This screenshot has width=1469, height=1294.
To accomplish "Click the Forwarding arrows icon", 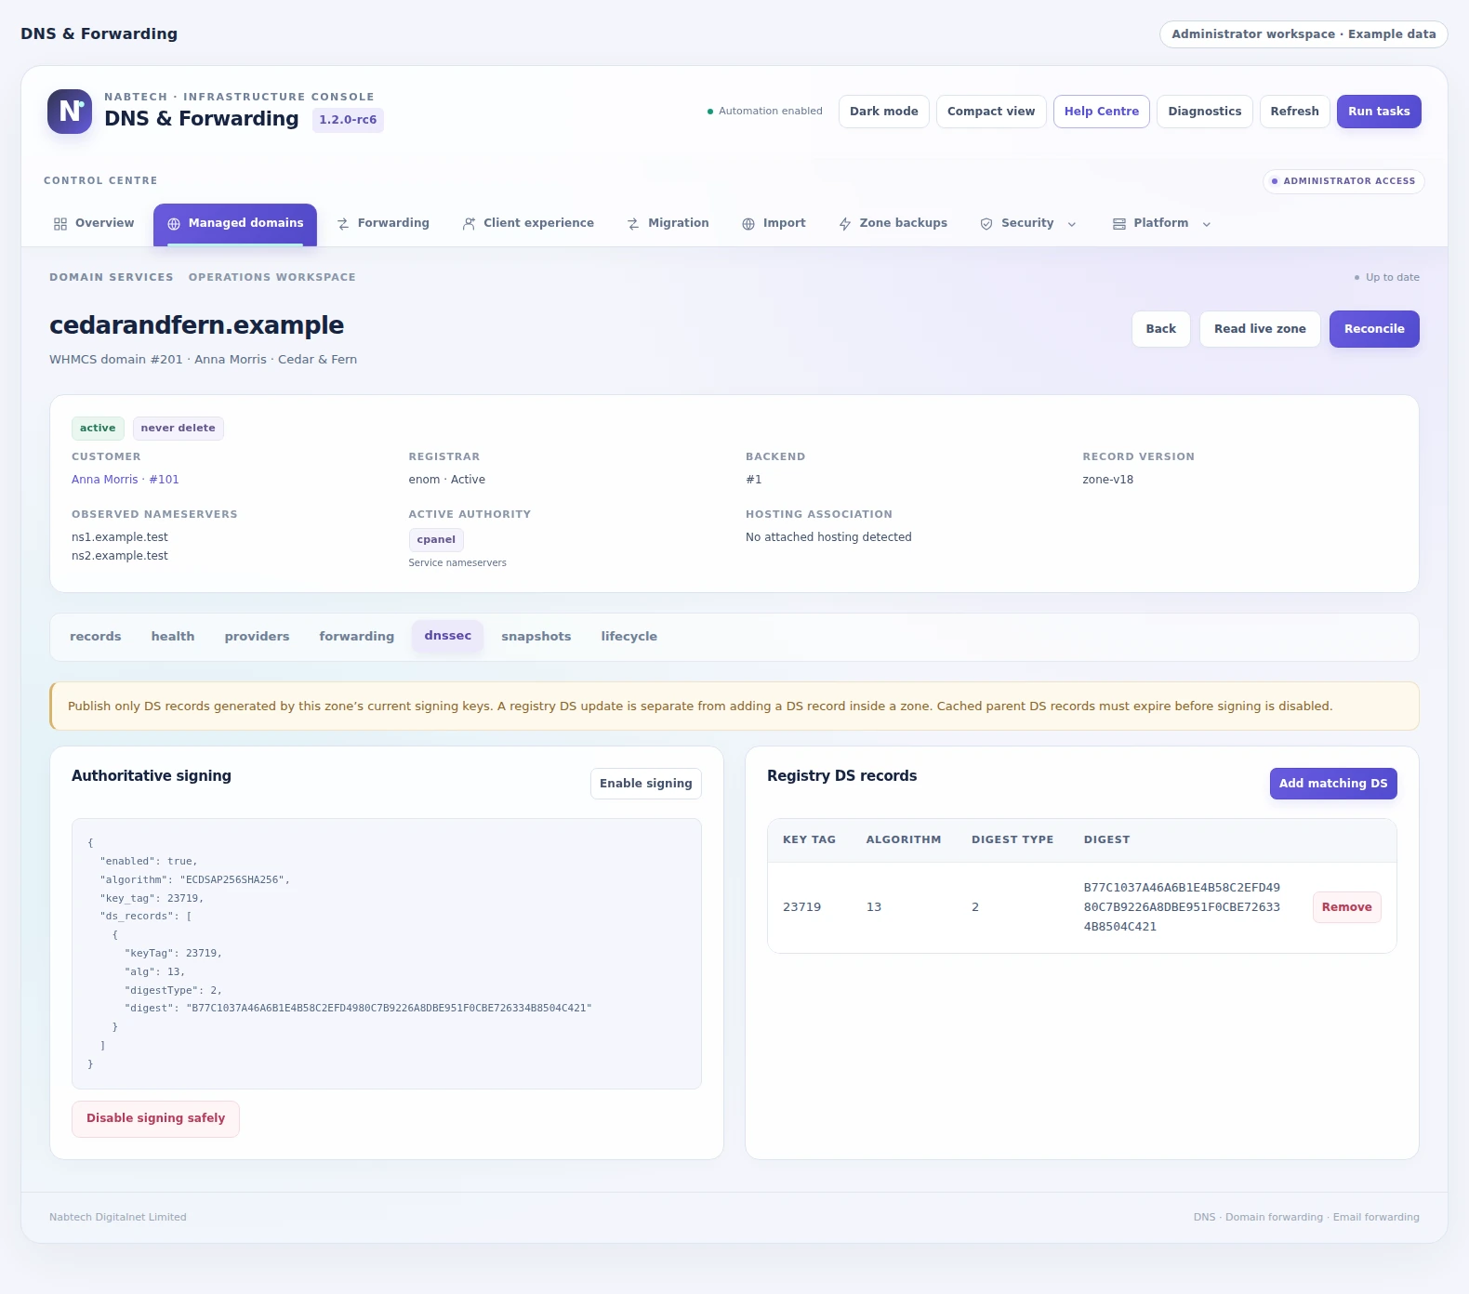I will pyautogui.click(x=343, y=224).
